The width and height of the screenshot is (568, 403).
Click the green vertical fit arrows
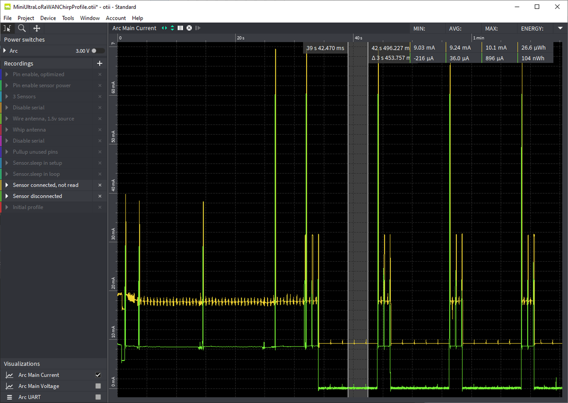tap(172, 28)
